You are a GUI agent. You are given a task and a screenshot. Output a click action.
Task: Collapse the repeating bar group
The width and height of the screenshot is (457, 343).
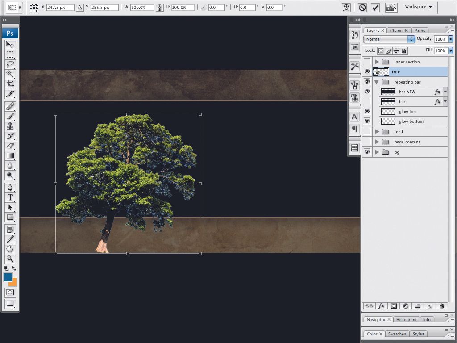(377, 82)
